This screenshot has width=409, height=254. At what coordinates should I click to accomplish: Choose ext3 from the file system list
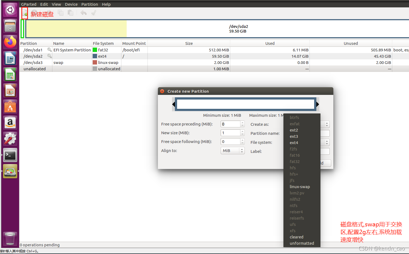pos(302,136)
